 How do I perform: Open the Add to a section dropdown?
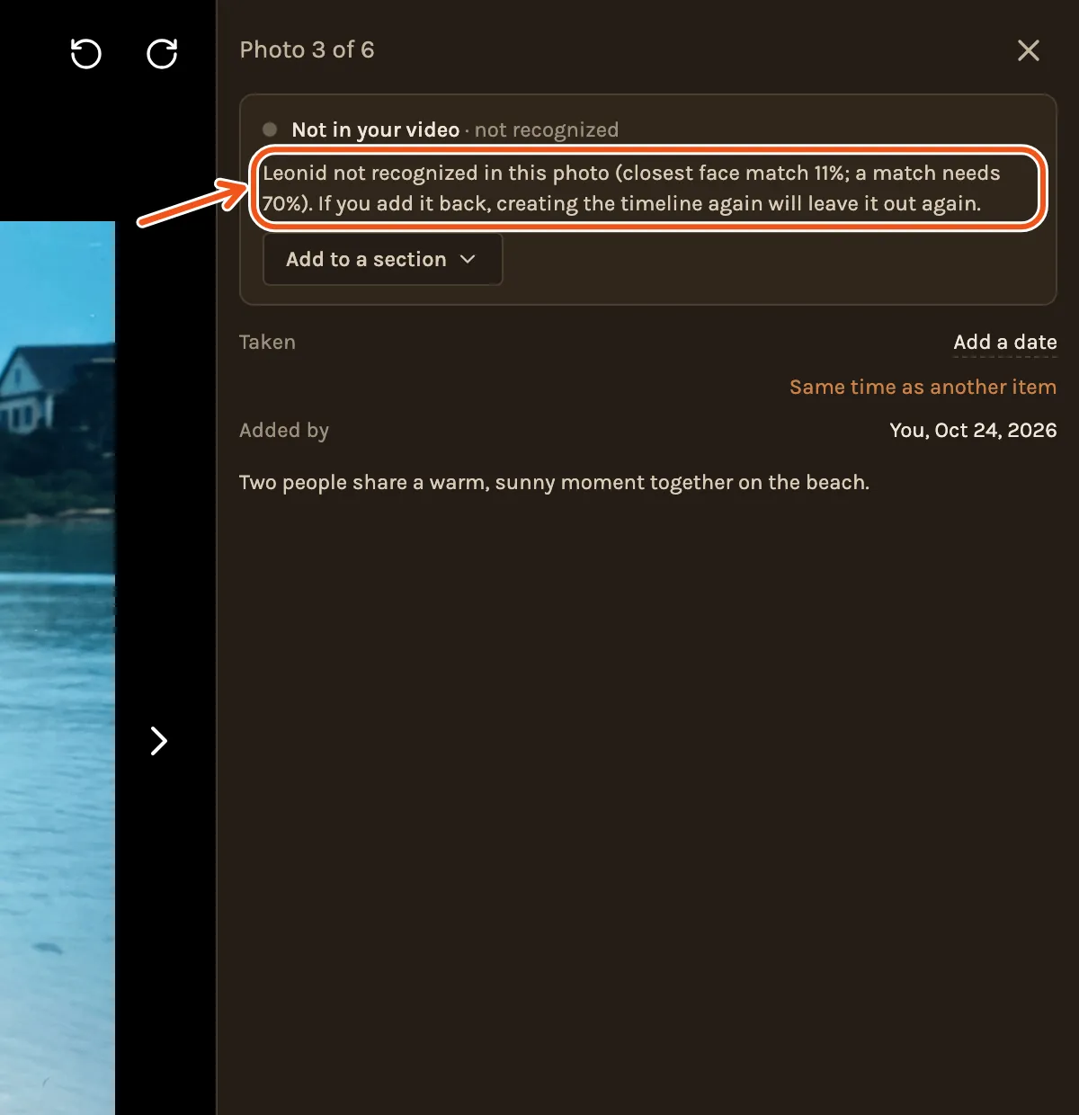point(382,260)
